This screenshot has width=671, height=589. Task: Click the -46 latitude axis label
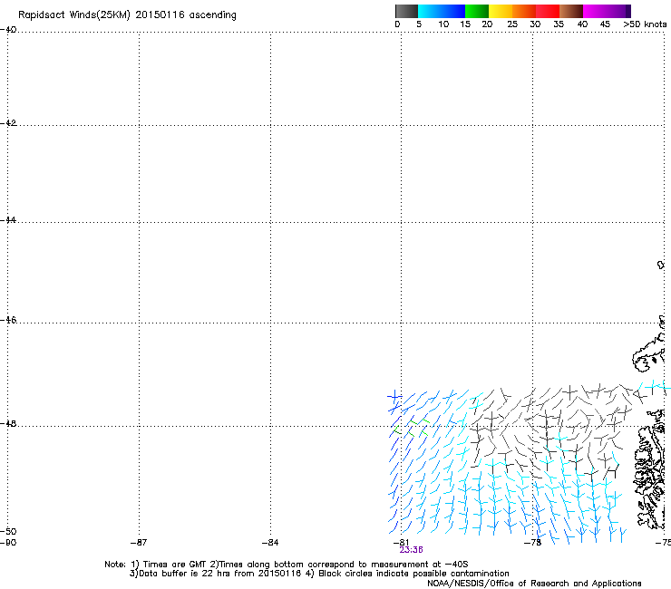tap(8, 320)
